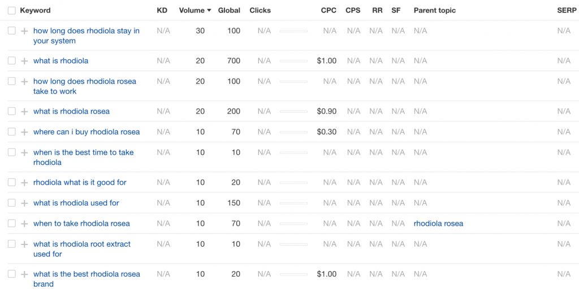The width and height of the screenshot is (579, 293).
Task: Click plus icon beside 'what is rhodiola rosea'
Action: point(24,111)
